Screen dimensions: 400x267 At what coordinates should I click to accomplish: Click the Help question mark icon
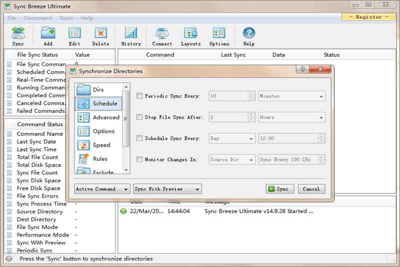248,33
